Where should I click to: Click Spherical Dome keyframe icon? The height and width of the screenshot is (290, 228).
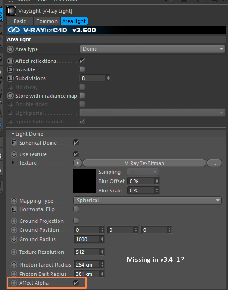[14, 143]
